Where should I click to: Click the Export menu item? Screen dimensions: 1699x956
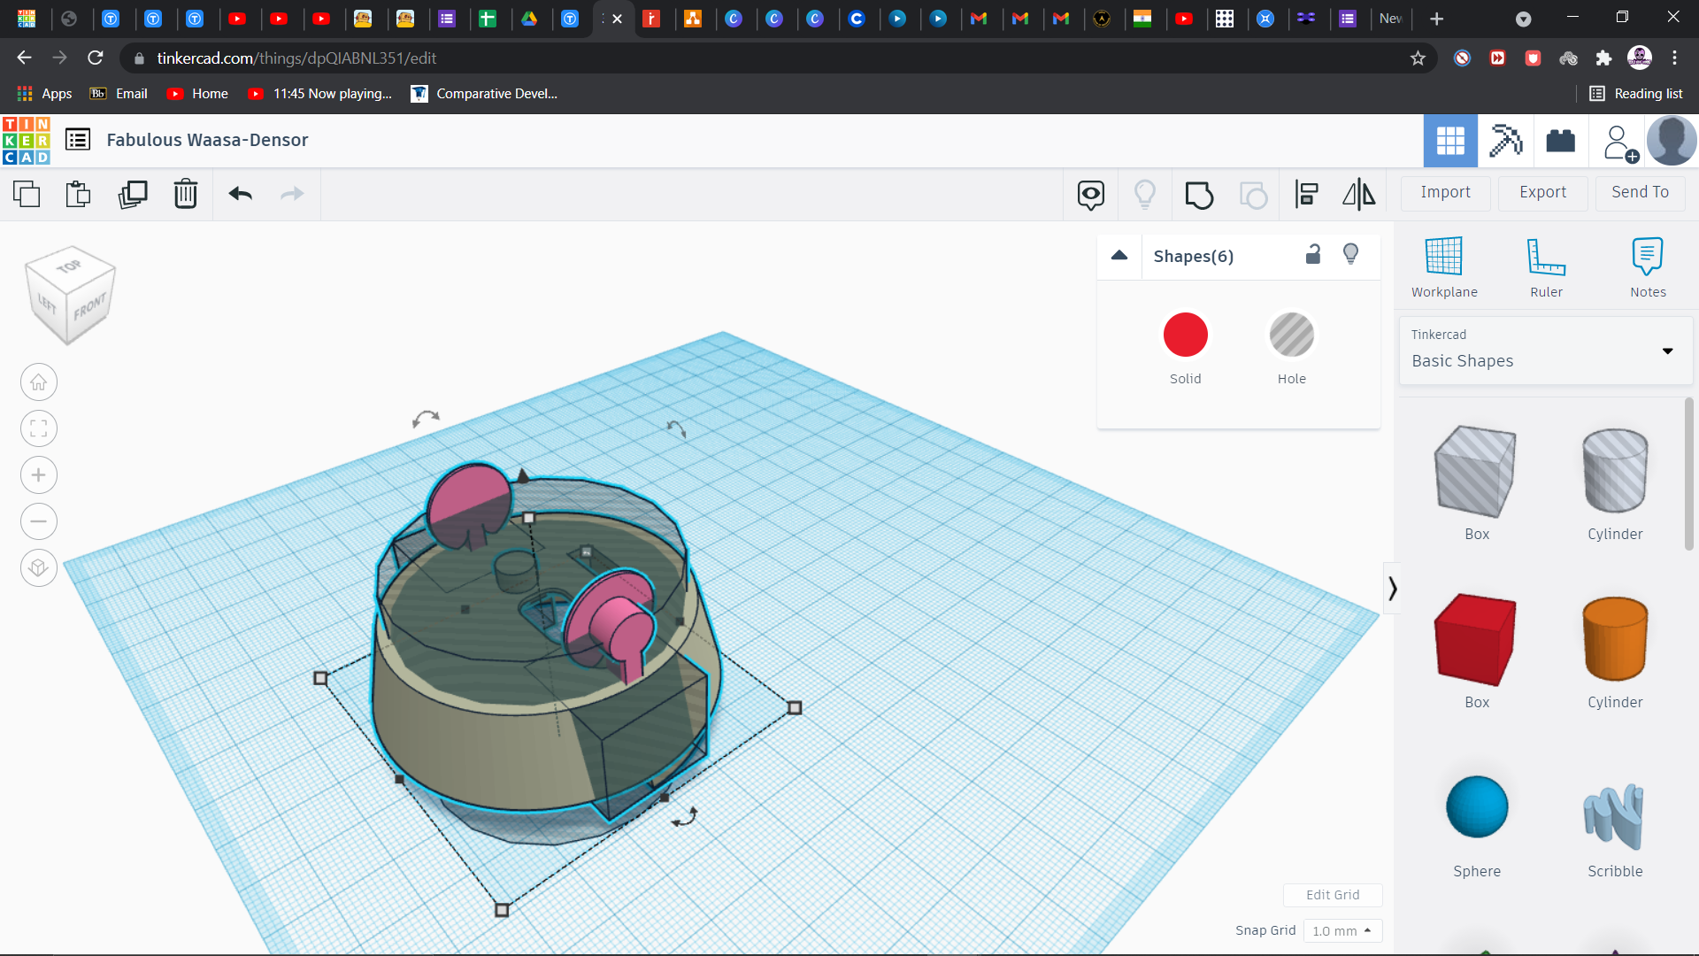[x=1542, y=191]
